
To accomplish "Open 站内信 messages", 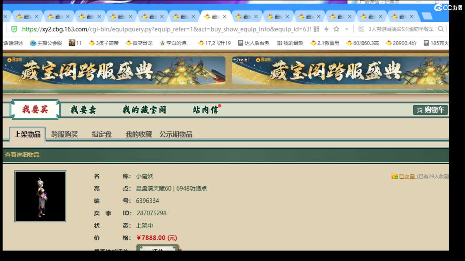I will click(206, 110).
